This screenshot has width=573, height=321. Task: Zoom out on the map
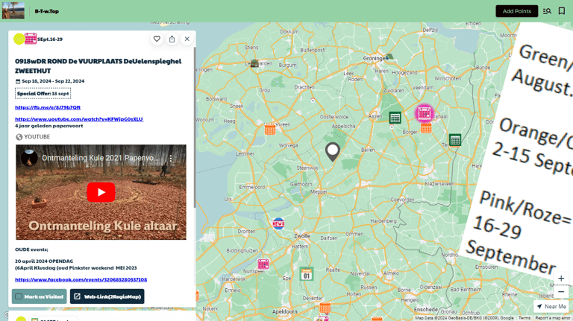pos(561,292)
